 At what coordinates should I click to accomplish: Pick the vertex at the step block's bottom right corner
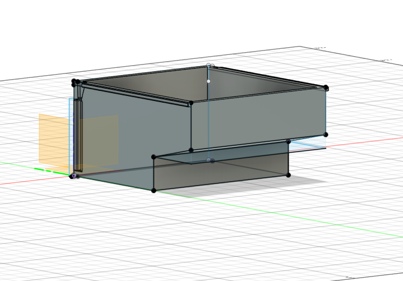click(288, 175)
